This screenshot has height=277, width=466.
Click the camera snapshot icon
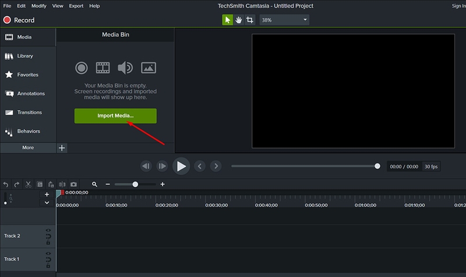73,184
